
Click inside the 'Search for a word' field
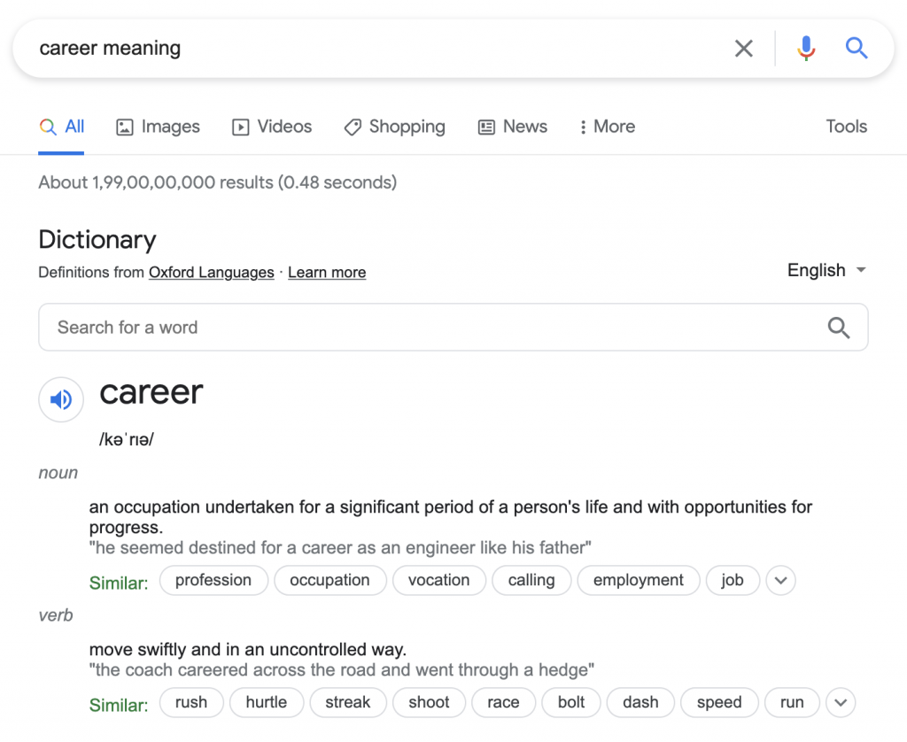pos(266,327)
